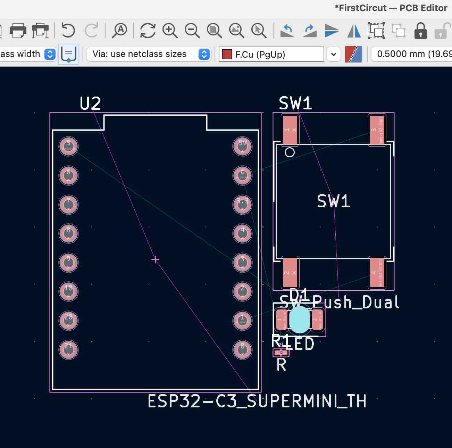This screenshot has height=448, width=452.
Task: Group the selected items
Action: coord(376,31)
